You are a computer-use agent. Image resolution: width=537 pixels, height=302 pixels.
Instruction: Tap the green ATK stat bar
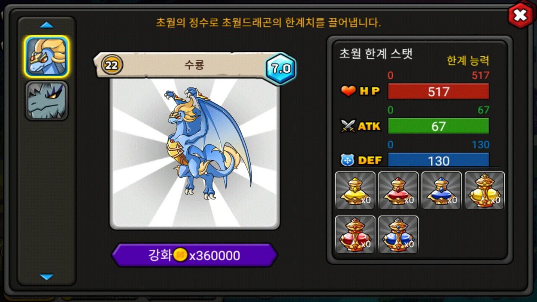click(x=439, y=126)
